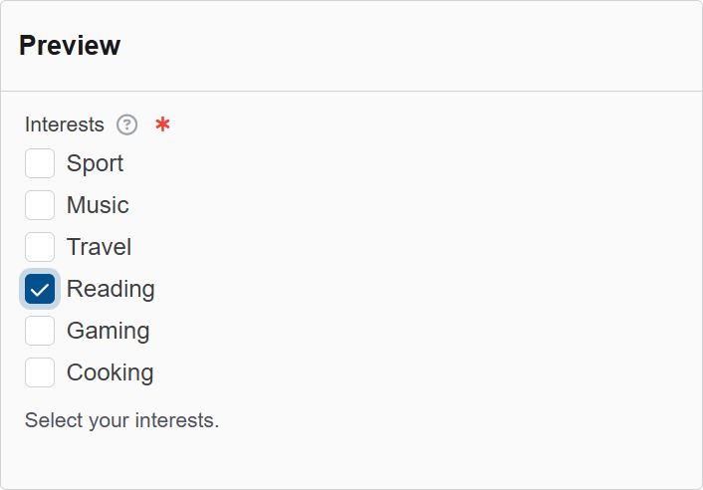Click the Cooking option label
The width and height of the screenshot is (703, 490).
(110, 372)
